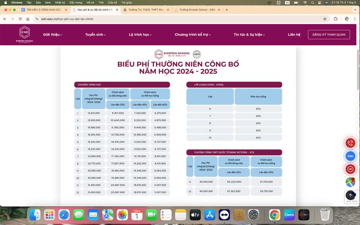The image size is (360, 225).
Task: Open Photos app in the dock
Action: (x=122, y=215)
